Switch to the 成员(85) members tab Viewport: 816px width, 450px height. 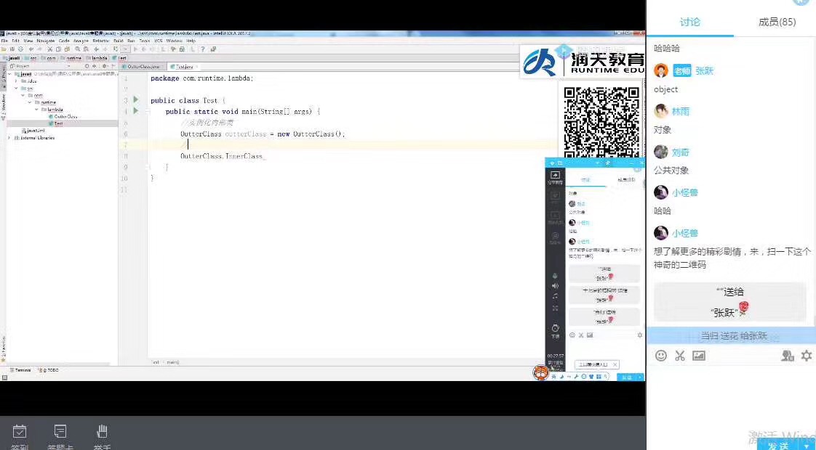click(777, 22)
